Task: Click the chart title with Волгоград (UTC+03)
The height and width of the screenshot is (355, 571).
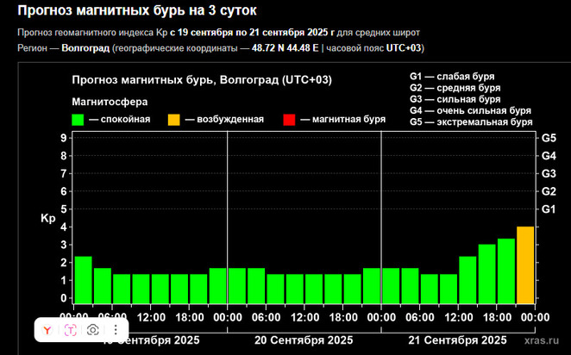Action: tap(202, 80)
